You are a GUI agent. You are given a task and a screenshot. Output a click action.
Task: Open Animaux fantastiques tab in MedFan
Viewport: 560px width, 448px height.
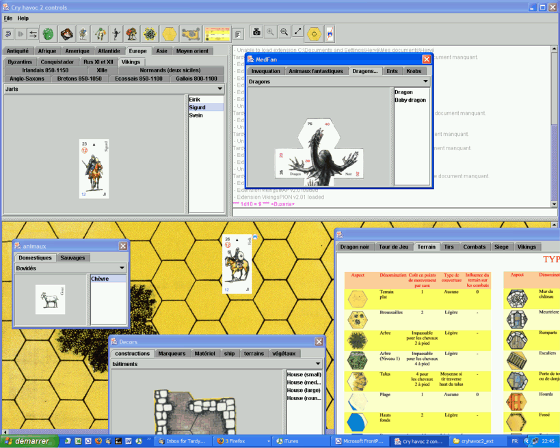[x=316, y=71]
